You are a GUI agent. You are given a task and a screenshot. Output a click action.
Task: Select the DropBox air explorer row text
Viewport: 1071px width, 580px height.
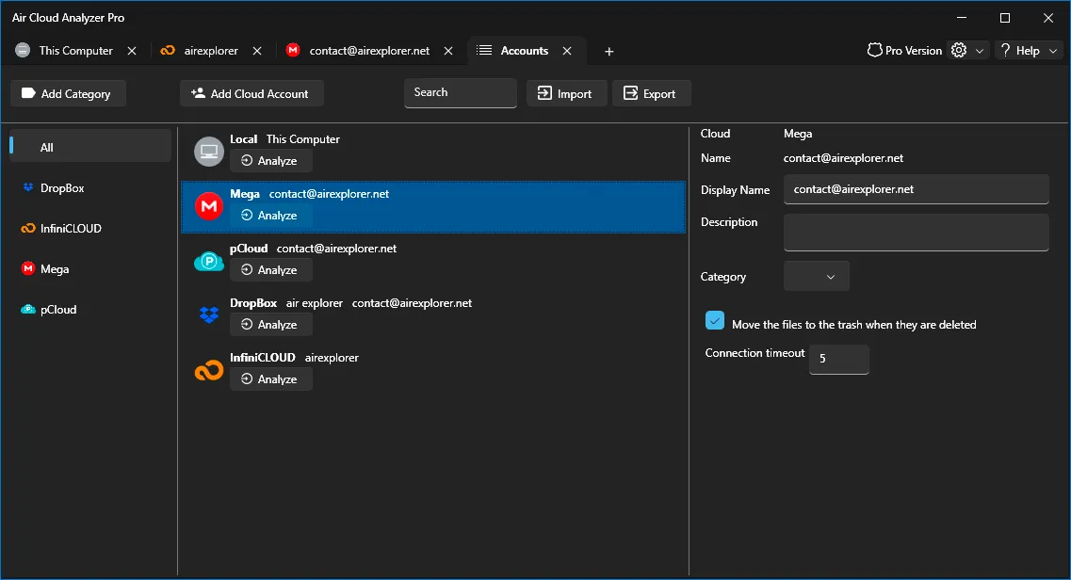point(350,303)
